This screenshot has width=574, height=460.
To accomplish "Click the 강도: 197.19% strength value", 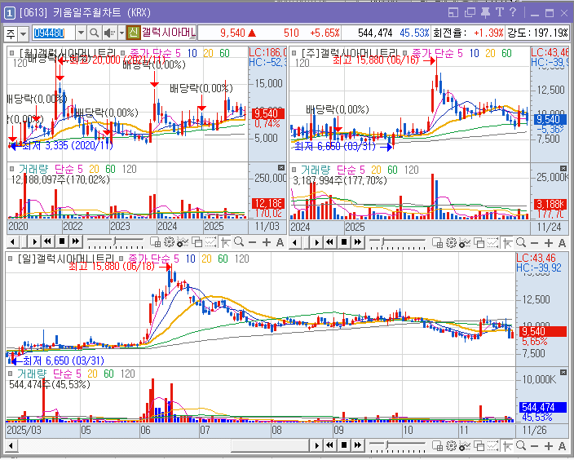I will [537, 33].
